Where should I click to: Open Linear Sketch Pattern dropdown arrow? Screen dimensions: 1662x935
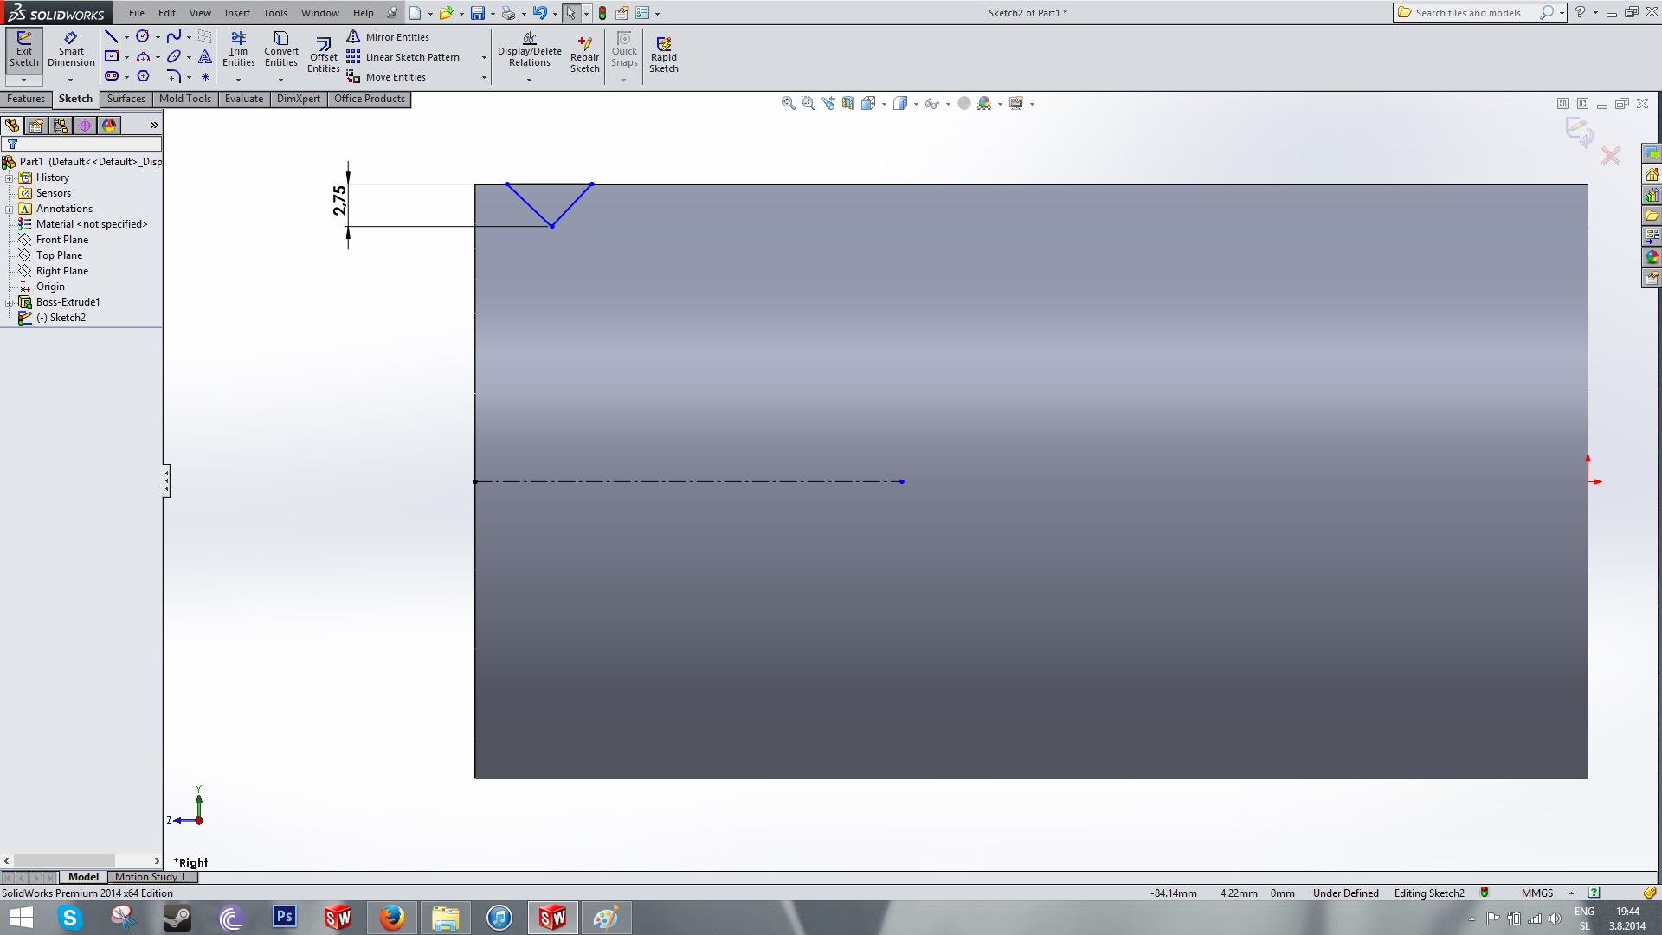point(484,58)
